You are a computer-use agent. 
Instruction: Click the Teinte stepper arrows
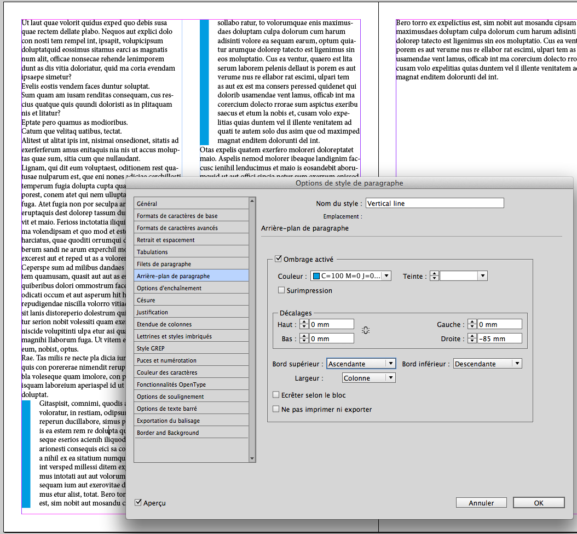point(434,276)
